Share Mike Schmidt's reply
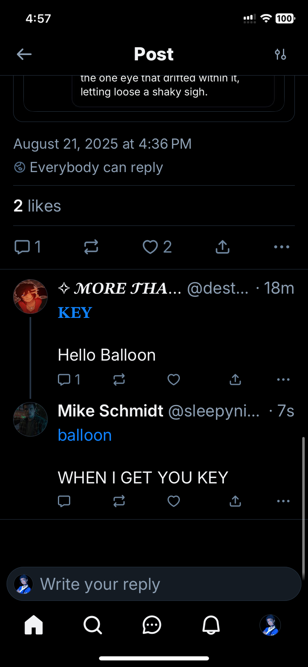Viewport: 308px width, 667px height. pos(235,501)
